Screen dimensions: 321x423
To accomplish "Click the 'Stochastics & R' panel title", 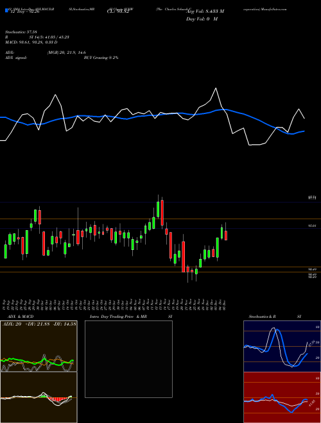I will pos(263,317).
